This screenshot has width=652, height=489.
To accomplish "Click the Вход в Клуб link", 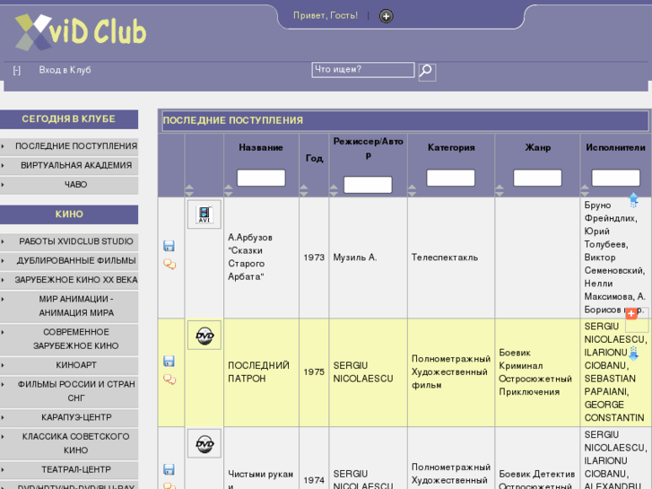I will click(x=65, y=70).
